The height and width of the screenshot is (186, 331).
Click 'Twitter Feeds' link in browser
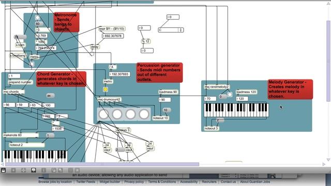coord(86,182)
